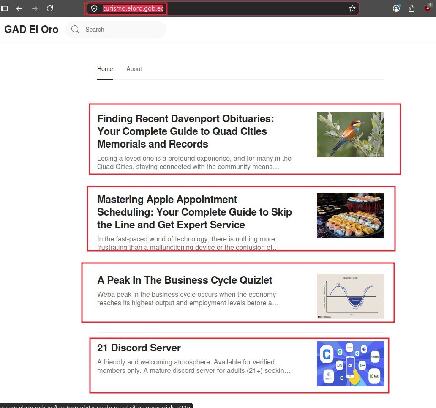Open the 21 Discord Server article
Image resolution: width=436 pixels, height=408 pixels.
[x=139, y=348]
